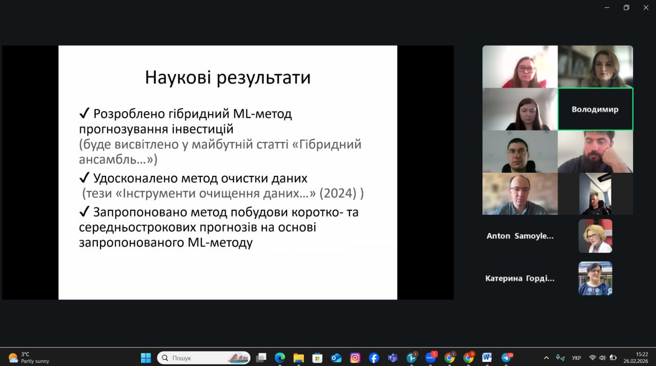Open Instagram taskbar icon
Image resolution: width=656 pixels, height=366 pixels.
(355, 358)
